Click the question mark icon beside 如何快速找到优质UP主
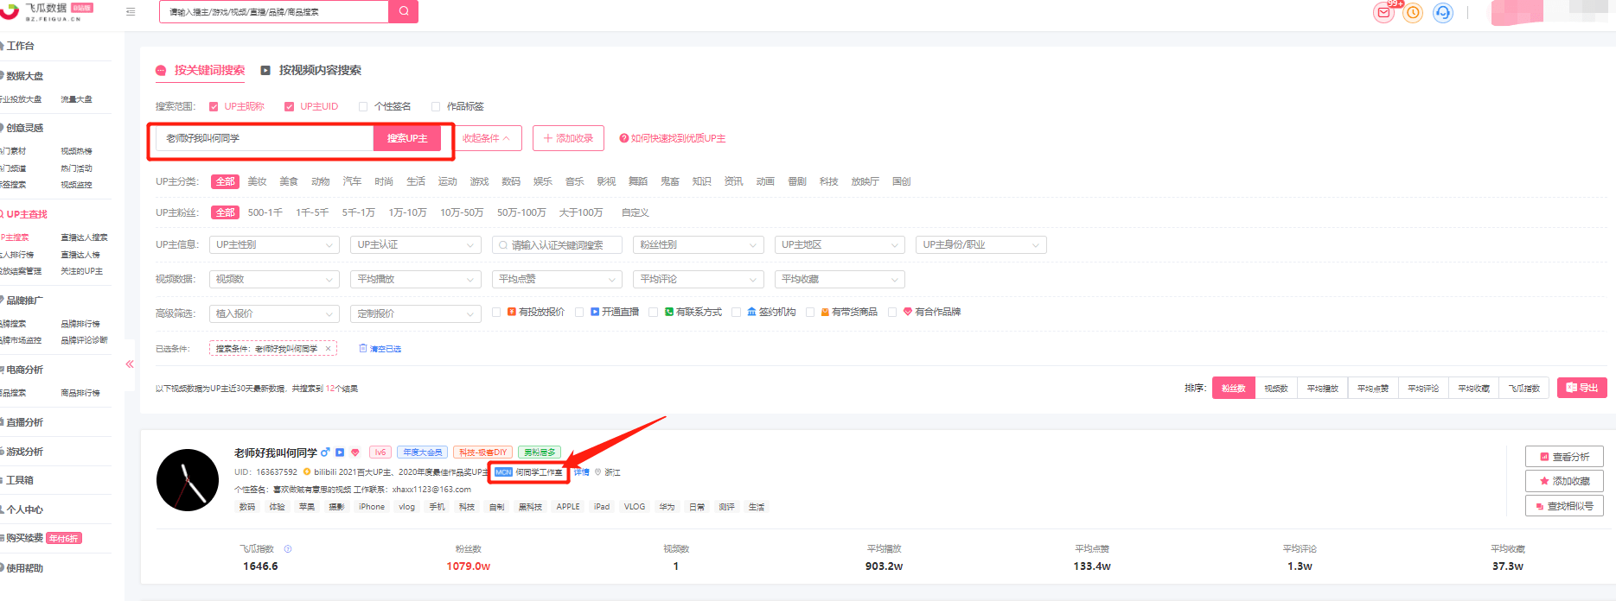 point(623,138)
